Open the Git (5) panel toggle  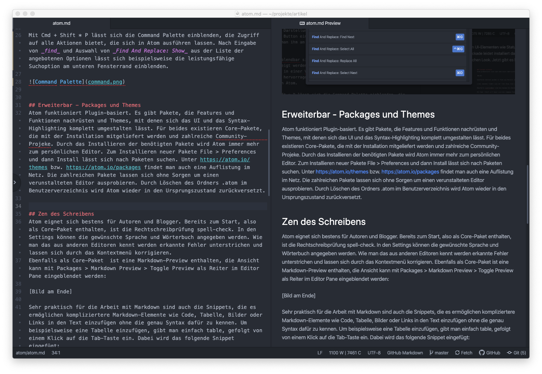click(517, 353)
